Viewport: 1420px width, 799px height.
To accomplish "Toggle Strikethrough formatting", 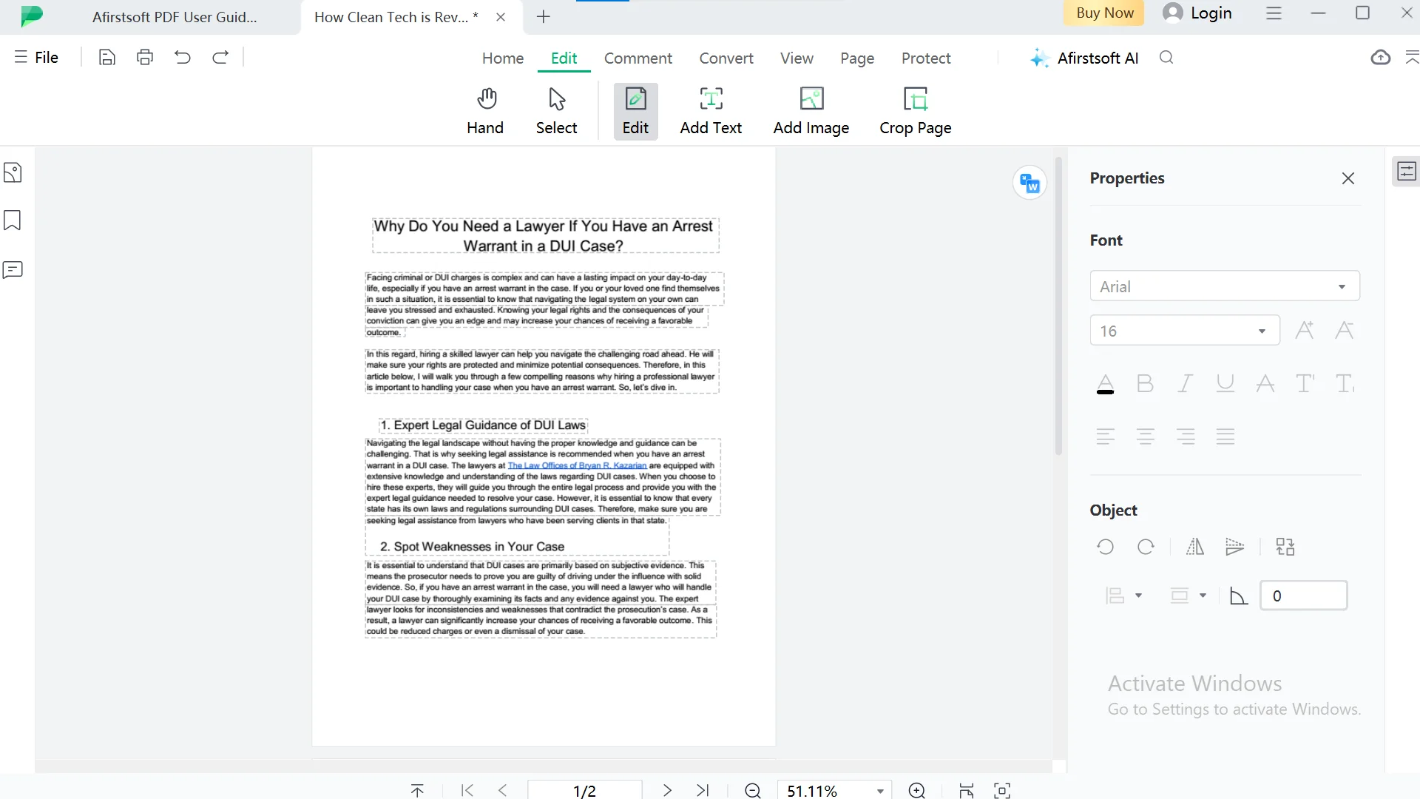I will coord(1265,383).
